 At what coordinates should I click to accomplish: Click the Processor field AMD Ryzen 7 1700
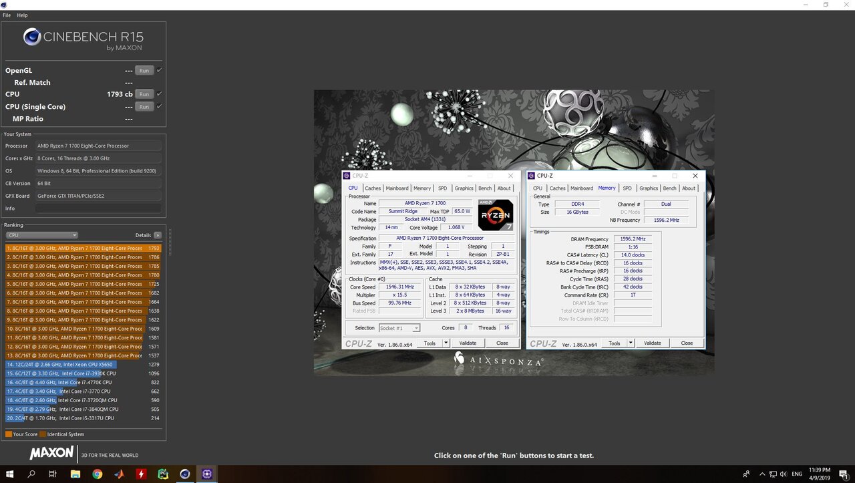point(98,146)
